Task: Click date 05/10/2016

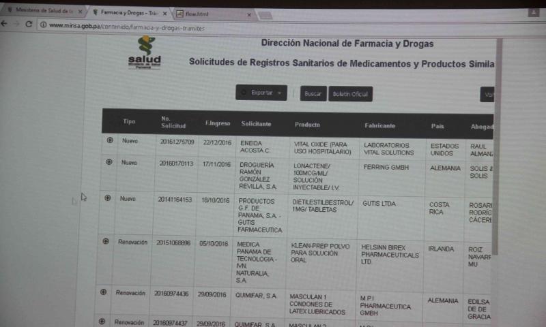Action: click(214, 244)
